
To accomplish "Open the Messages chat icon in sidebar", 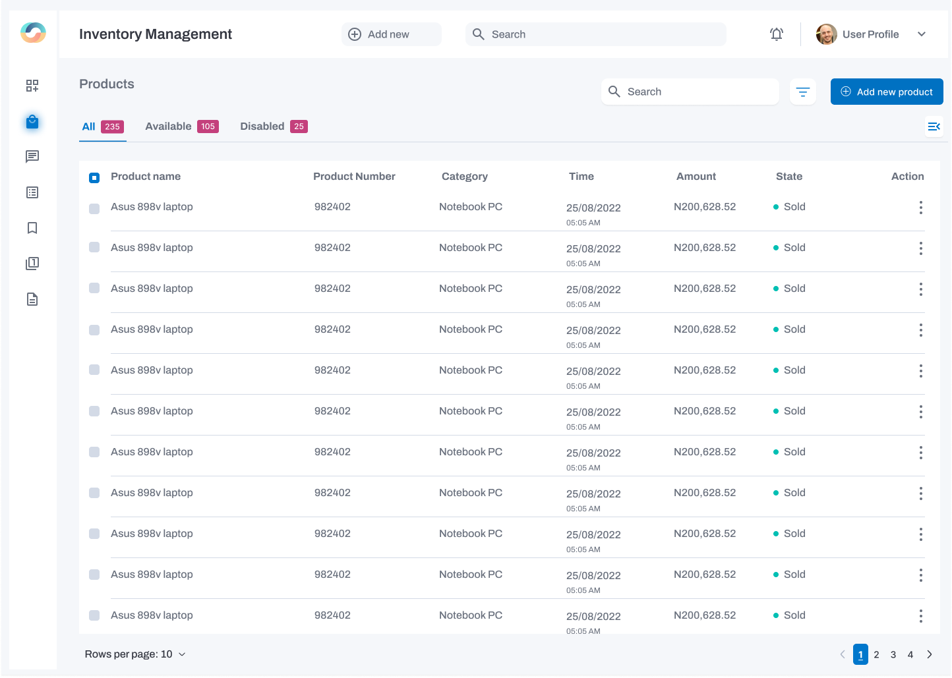I will tap(32, 156).
